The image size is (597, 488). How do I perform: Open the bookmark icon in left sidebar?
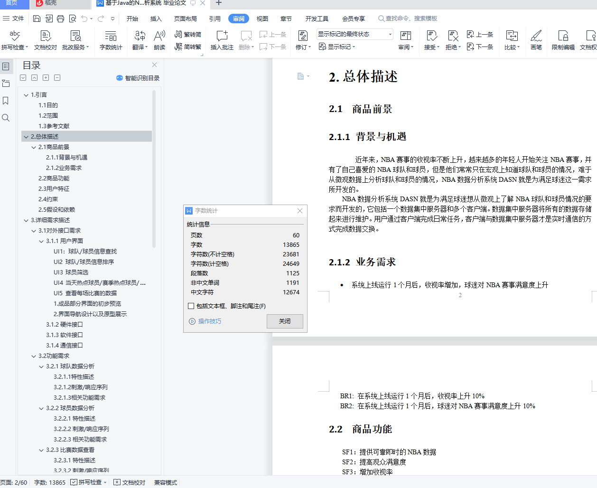pyautogui.click(x=6, y=101)
